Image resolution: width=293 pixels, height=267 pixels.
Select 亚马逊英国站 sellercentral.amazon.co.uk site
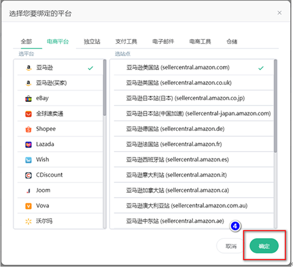(194, 83)
